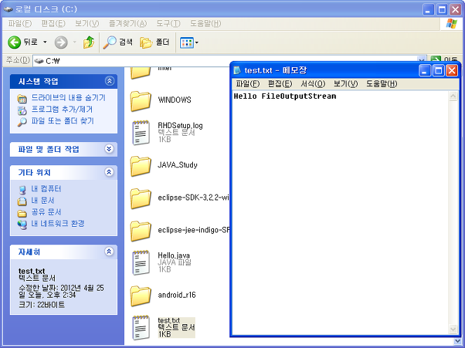Select the android_r16 folder icon

140,296
